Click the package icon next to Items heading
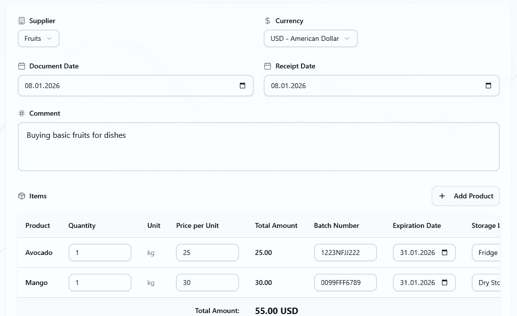Screen dimensions: 517x316 coord(21,195)
